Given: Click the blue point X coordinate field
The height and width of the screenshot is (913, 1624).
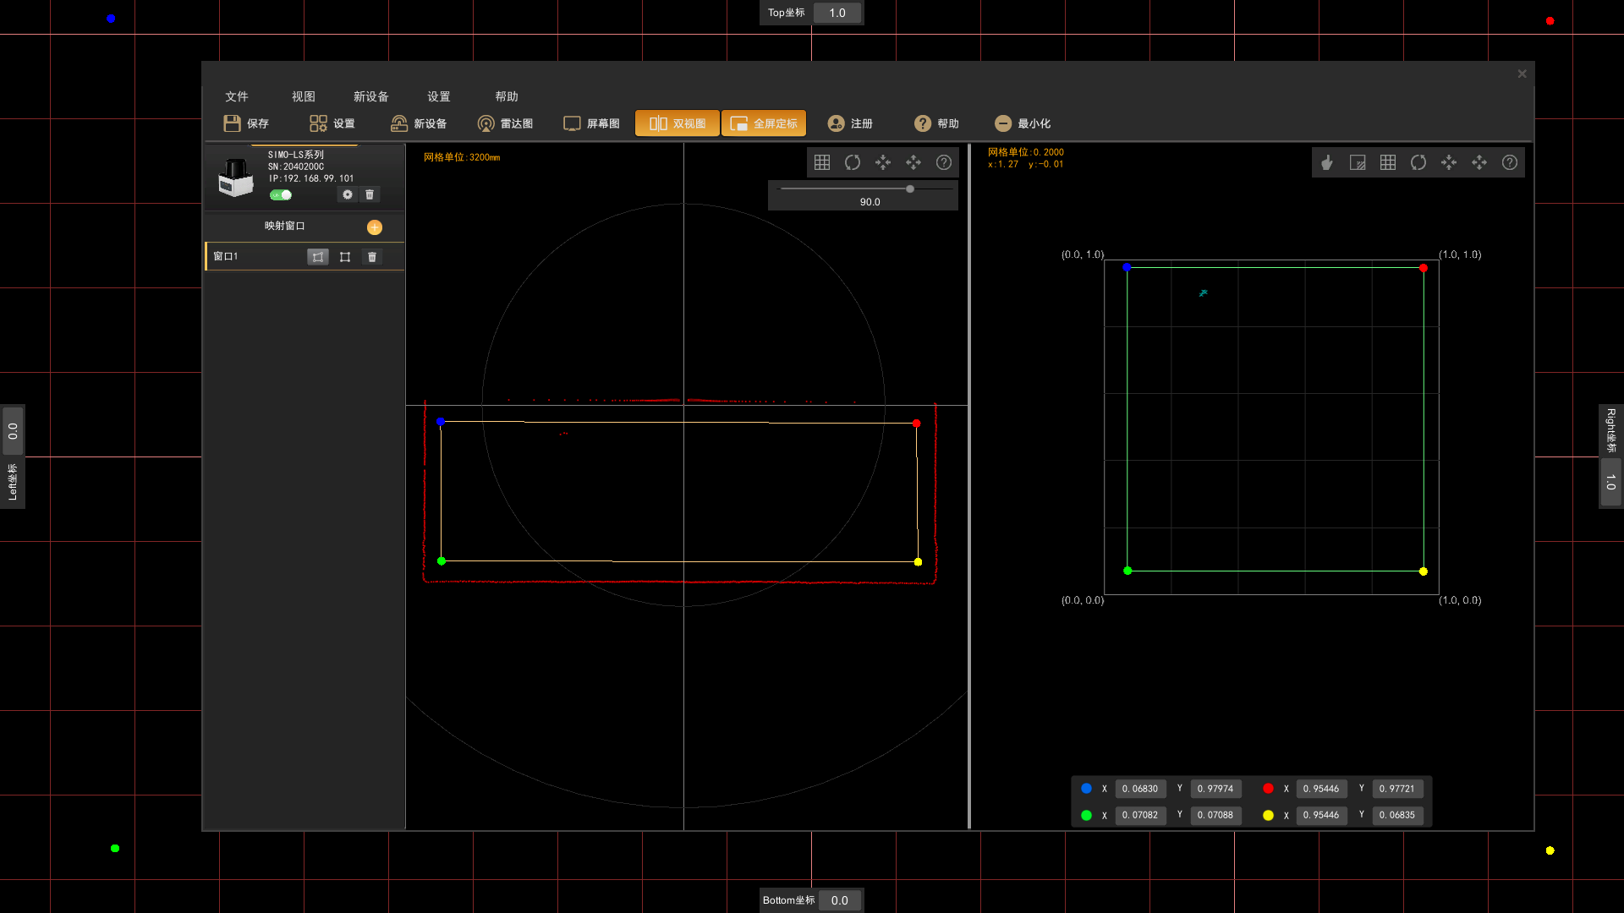Looking at the screenshot, I should (1140, 789).
